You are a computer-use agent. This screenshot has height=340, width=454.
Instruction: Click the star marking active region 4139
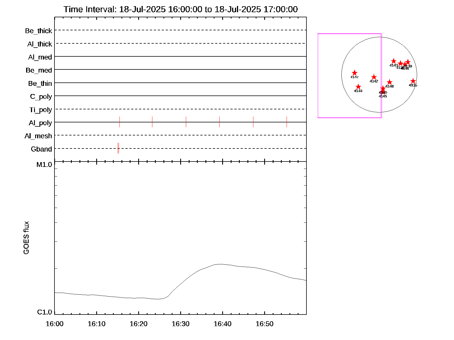pyautogui.click(x=408, y=62)
